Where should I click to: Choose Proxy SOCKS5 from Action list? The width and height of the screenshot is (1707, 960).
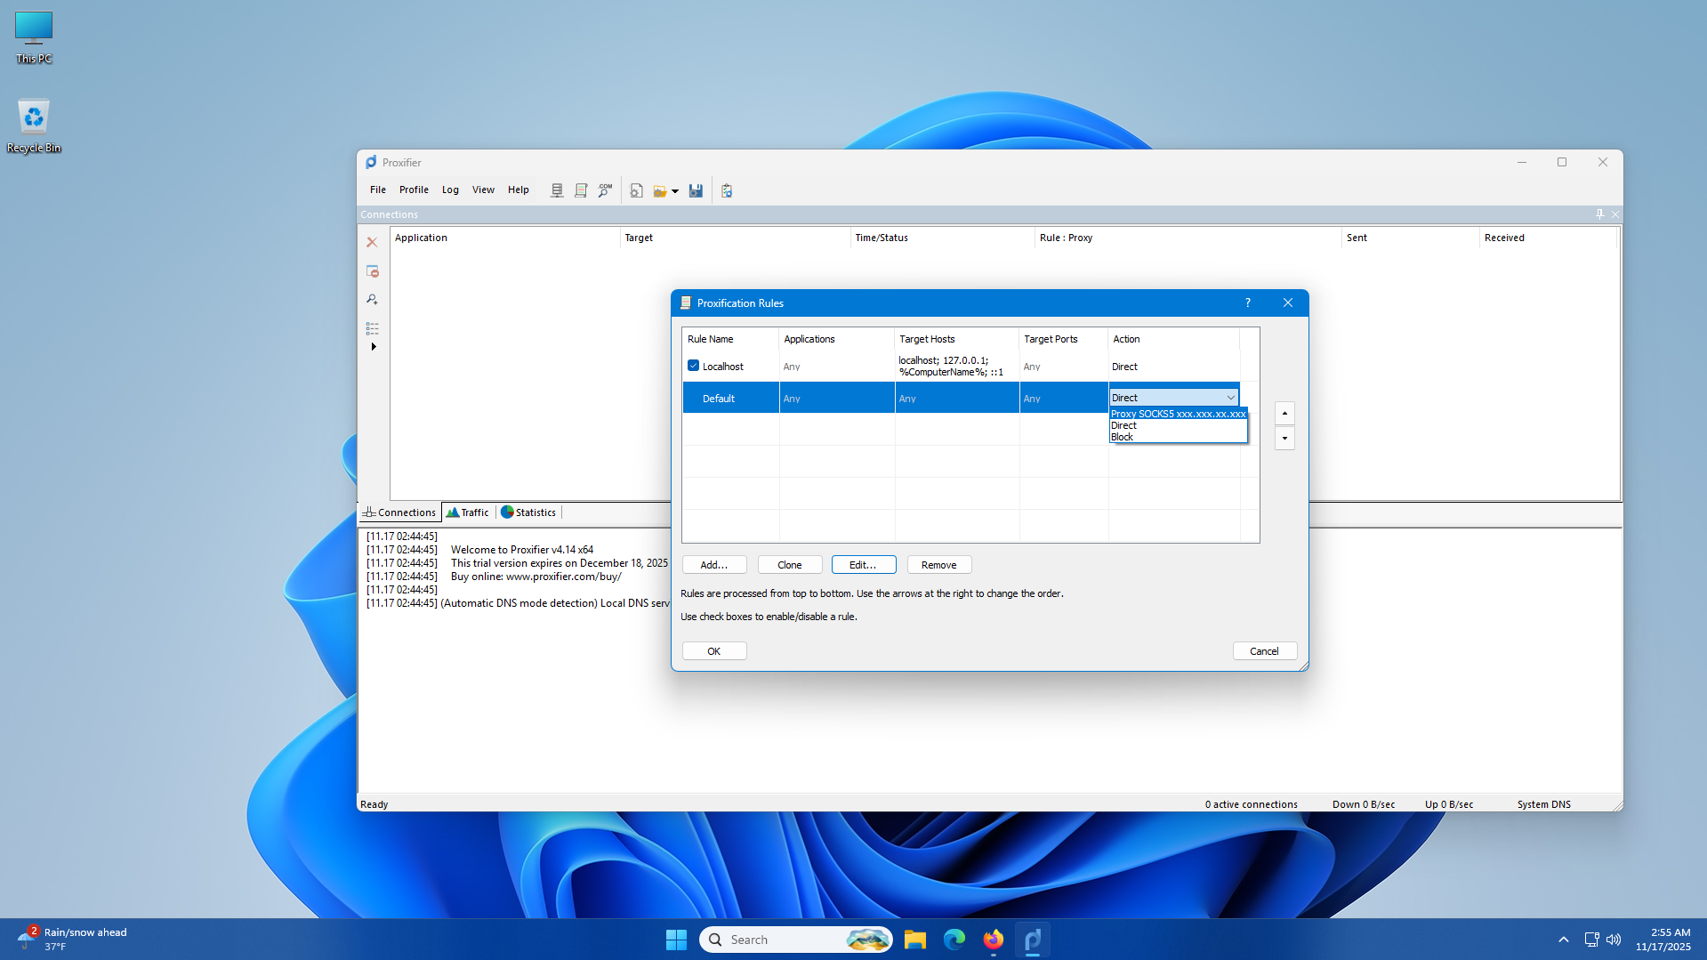[1179, 414]
